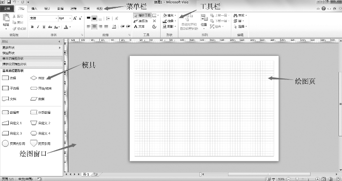342x181 pixels.
Task: Click the Bullets list icon
Action: pyautogui.click(x=108, y=19)
